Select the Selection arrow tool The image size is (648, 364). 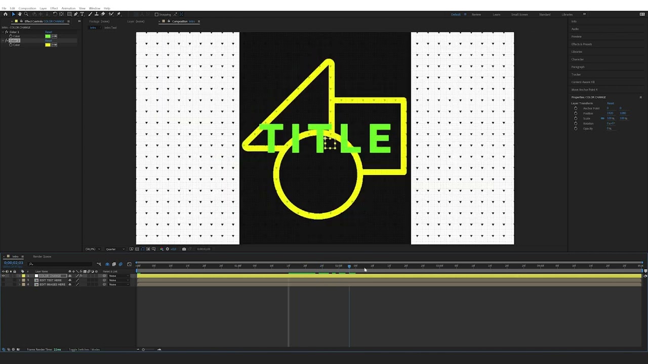(14, 14)
